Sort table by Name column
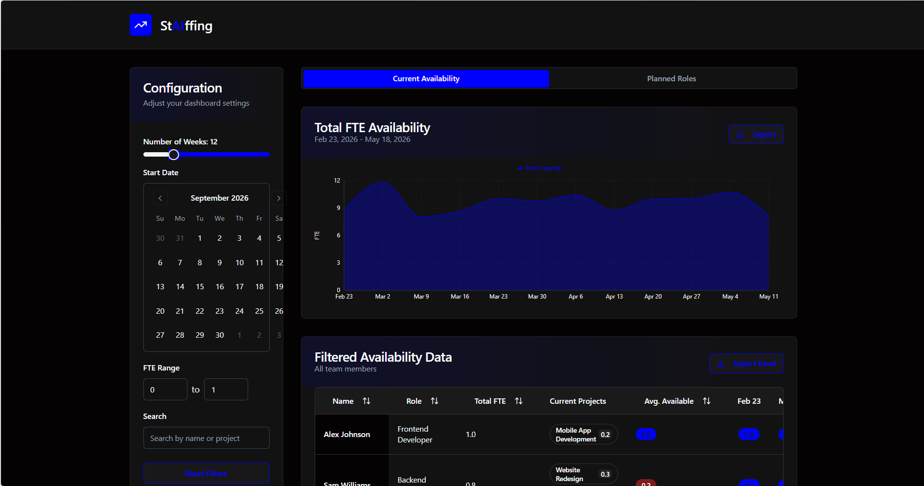924x486 pixels. [x=367, y=401]
